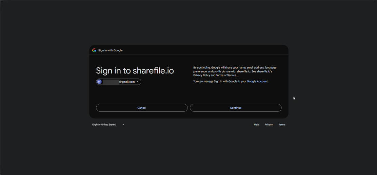Click the "You can manage Sign in" sentence
Viewport: 377px width, 175px height.
click(x=231, y=81)
